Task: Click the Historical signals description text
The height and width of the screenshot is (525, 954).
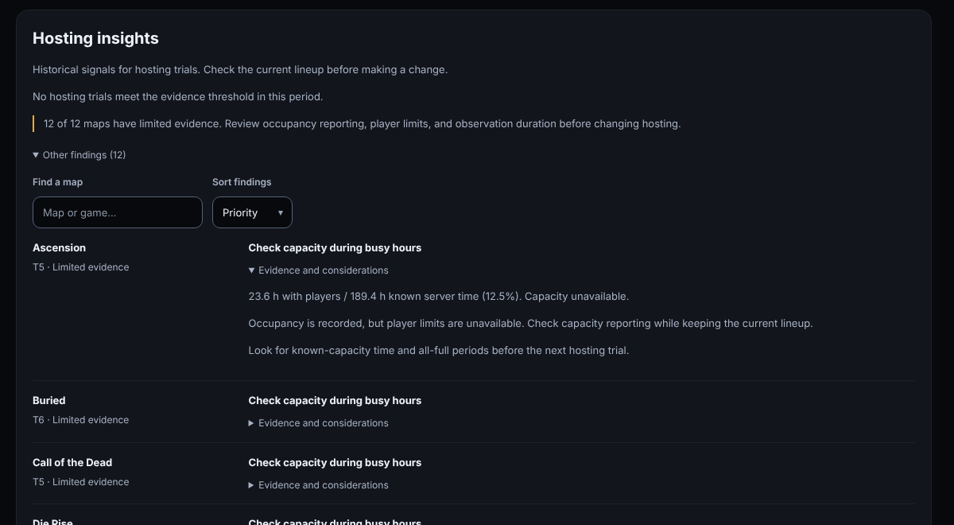Action: (x=240, y=70)
